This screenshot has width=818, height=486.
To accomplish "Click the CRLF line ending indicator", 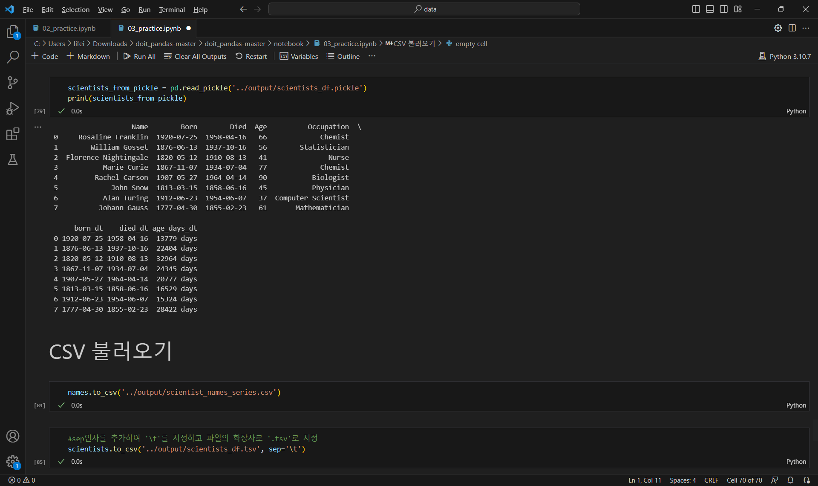I will [711, 480].
